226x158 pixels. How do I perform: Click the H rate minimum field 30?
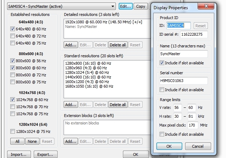(x=177, y=116)
